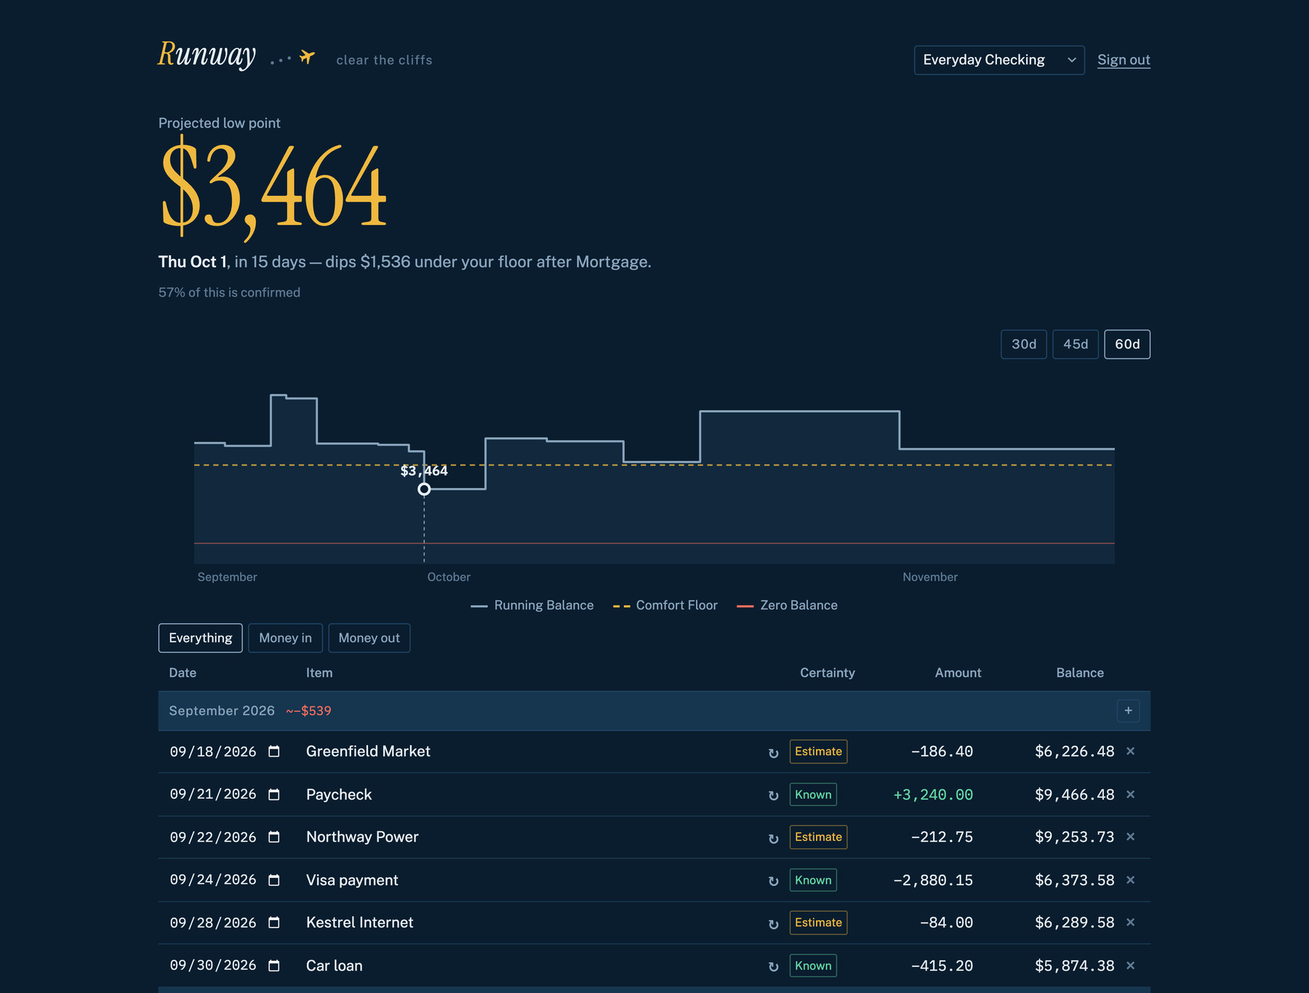The height and width of the screenshot is (993, 1309).
Task: Click the Runway airplane logo icon
Action: (x=307, y=57)
